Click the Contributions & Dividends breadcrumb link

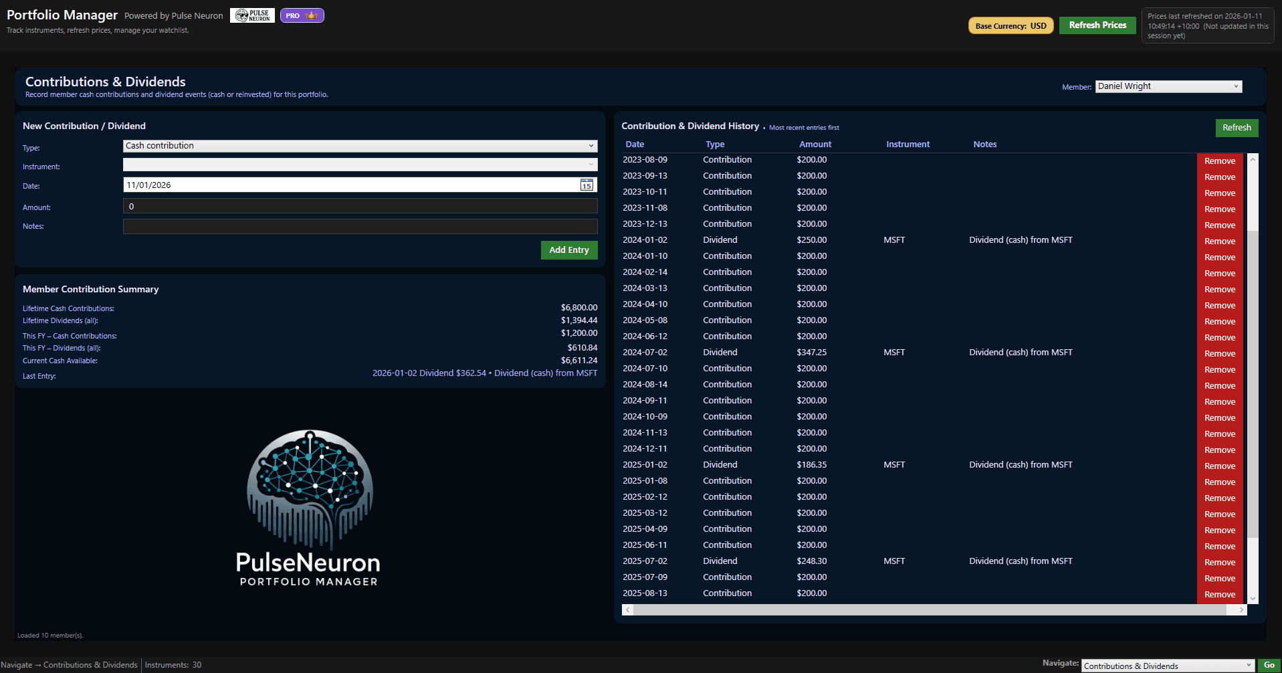tap(90, 664)
